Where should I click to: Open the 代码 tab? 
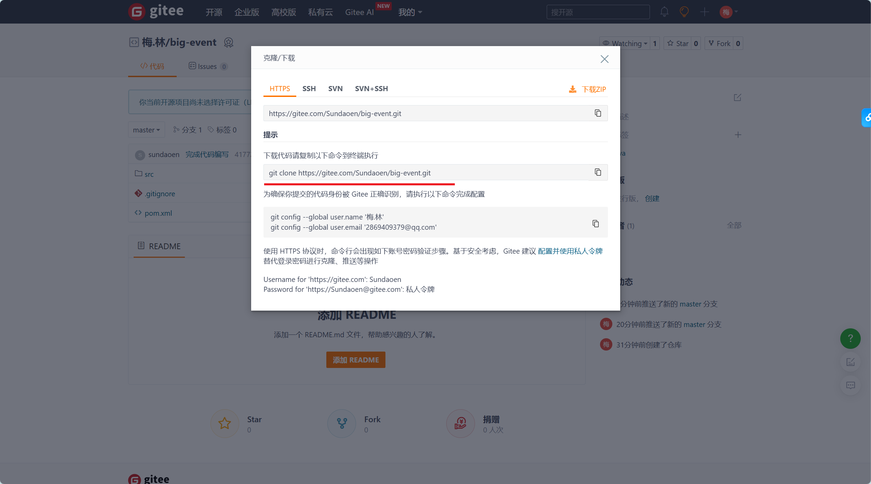[152, 66]
